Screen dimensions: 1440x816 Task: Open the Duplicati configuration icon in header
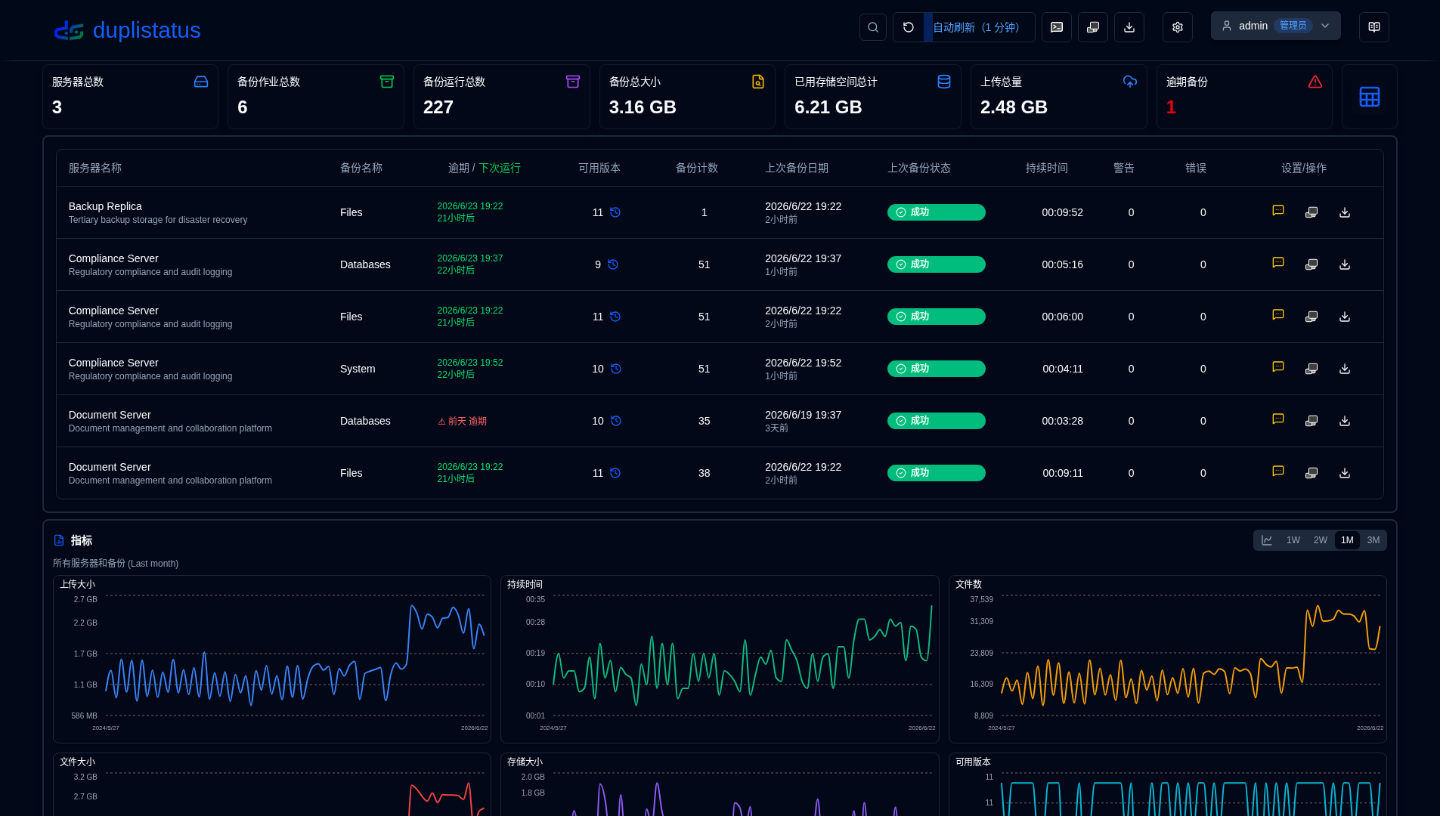pos(1093,27)
